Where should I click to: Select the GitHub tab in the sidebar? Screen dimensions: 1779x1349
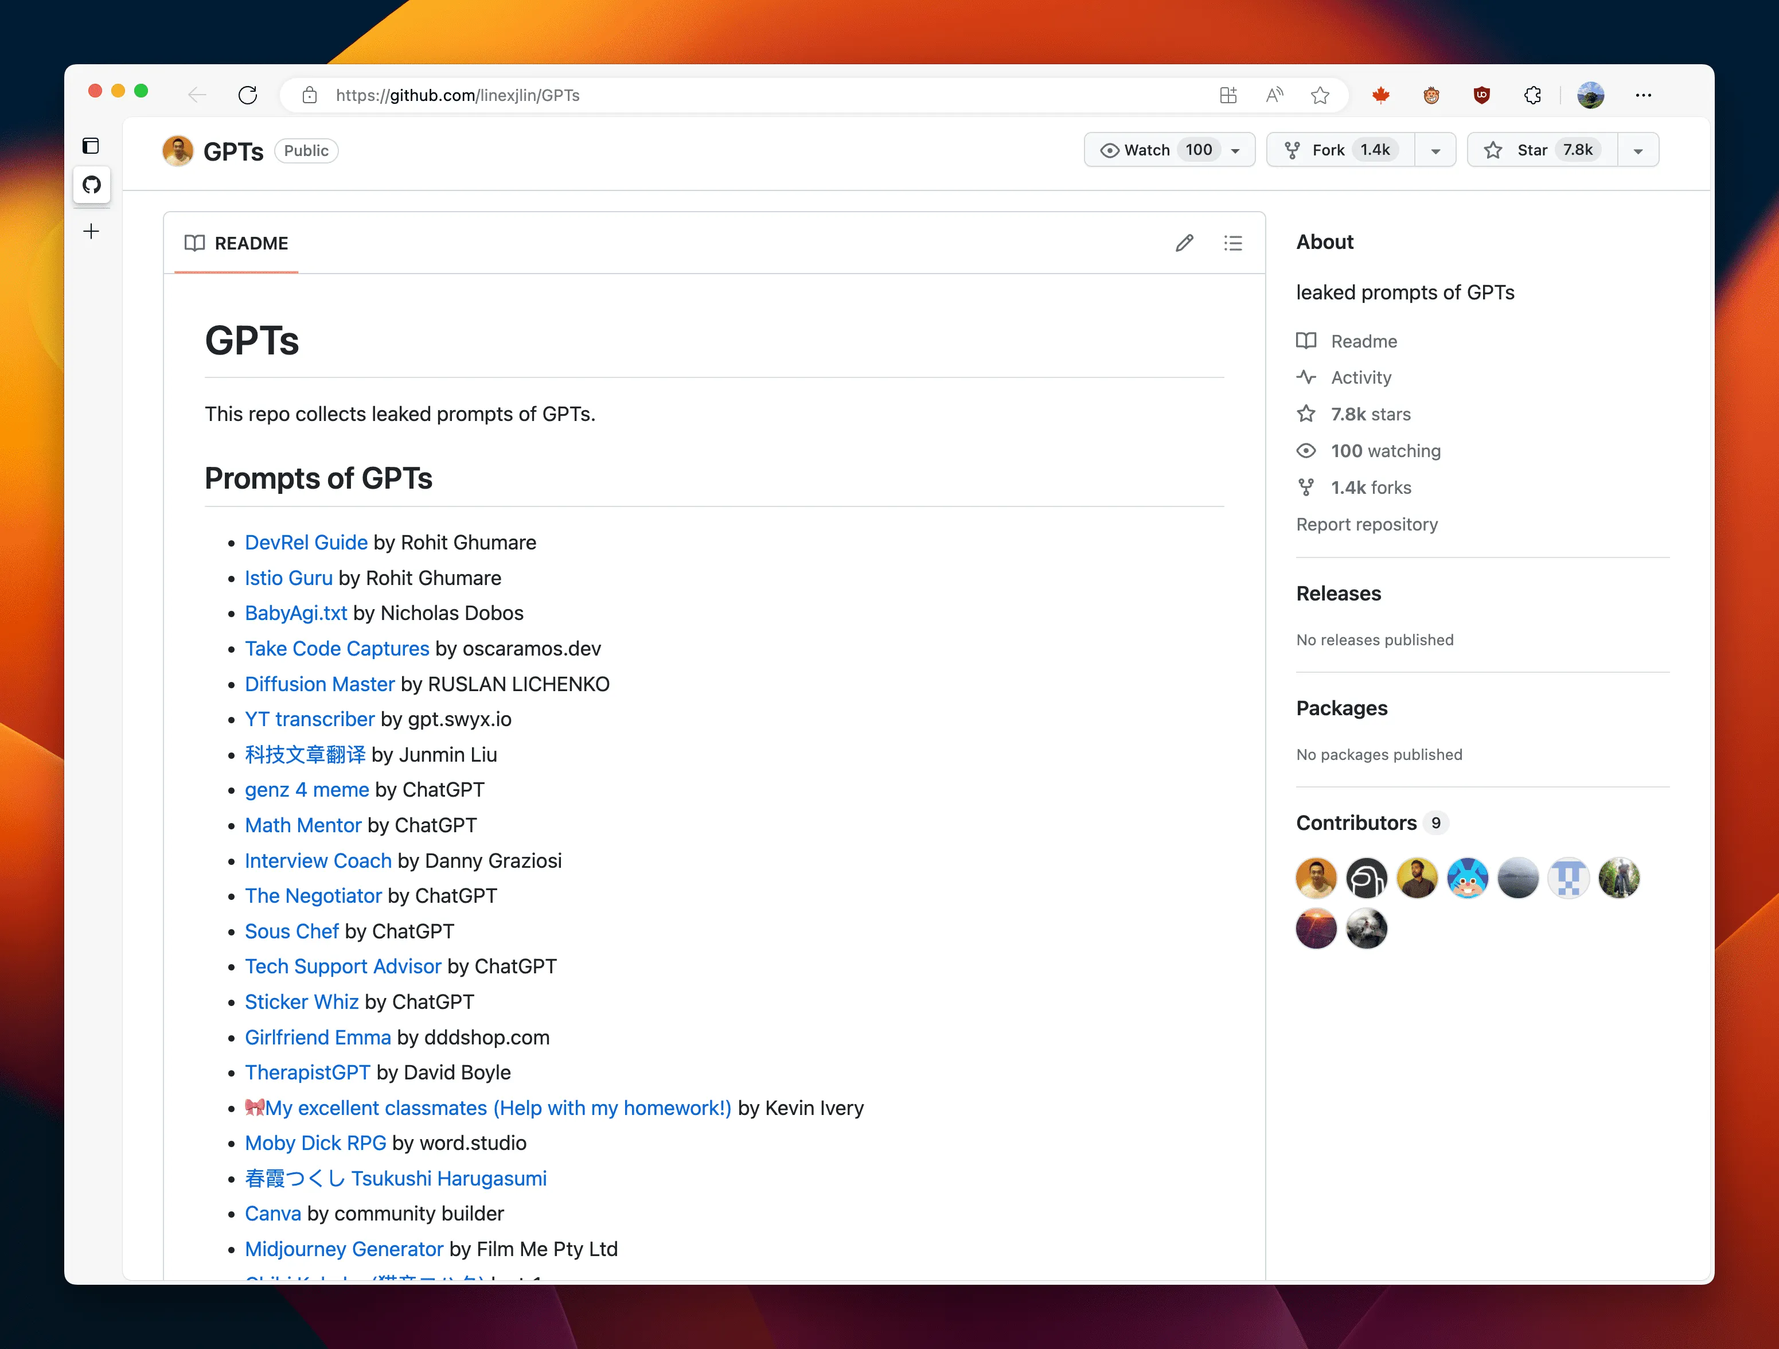(92, 185)
